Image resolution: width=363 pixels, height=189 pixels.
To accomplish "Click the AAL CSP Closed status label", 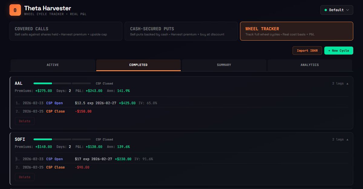I will (104, 83).
